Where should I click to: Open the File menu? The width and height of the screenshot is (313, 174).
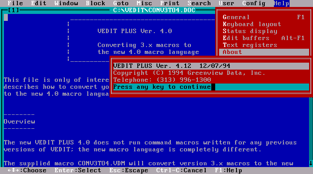(x=15, y=3)
